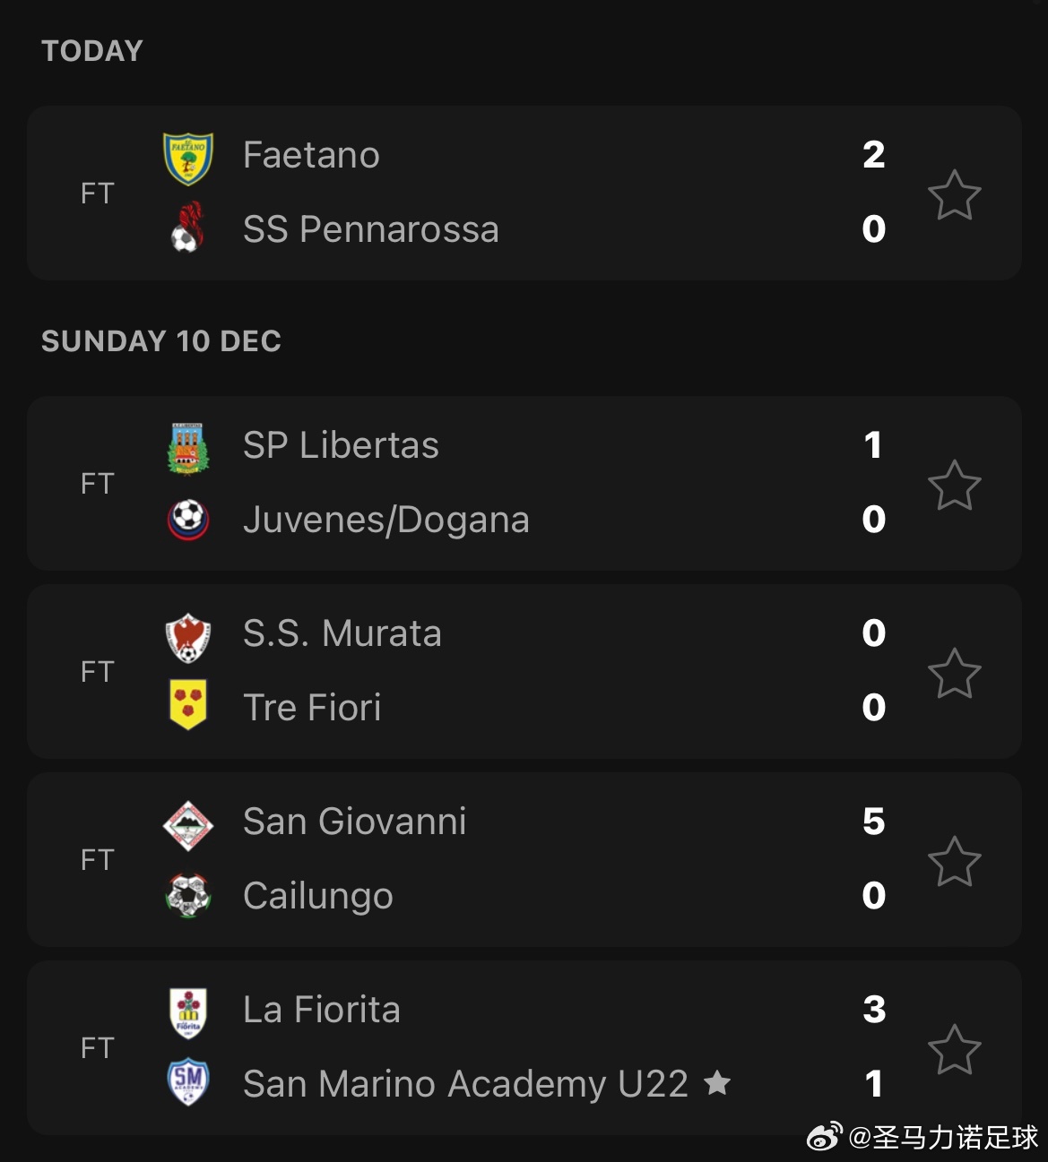The height and width of the screenshot is (1162, 1048).
Task: Open the Tre Fiori team name link
Action: 312,708
